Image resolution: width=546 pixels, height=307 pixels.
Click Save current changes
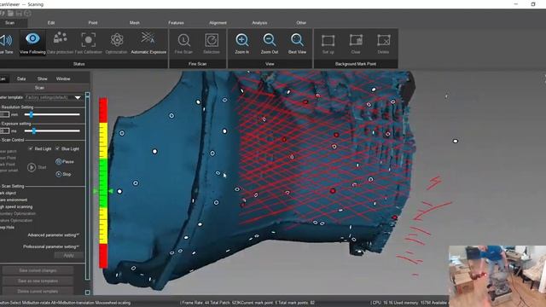38,270
